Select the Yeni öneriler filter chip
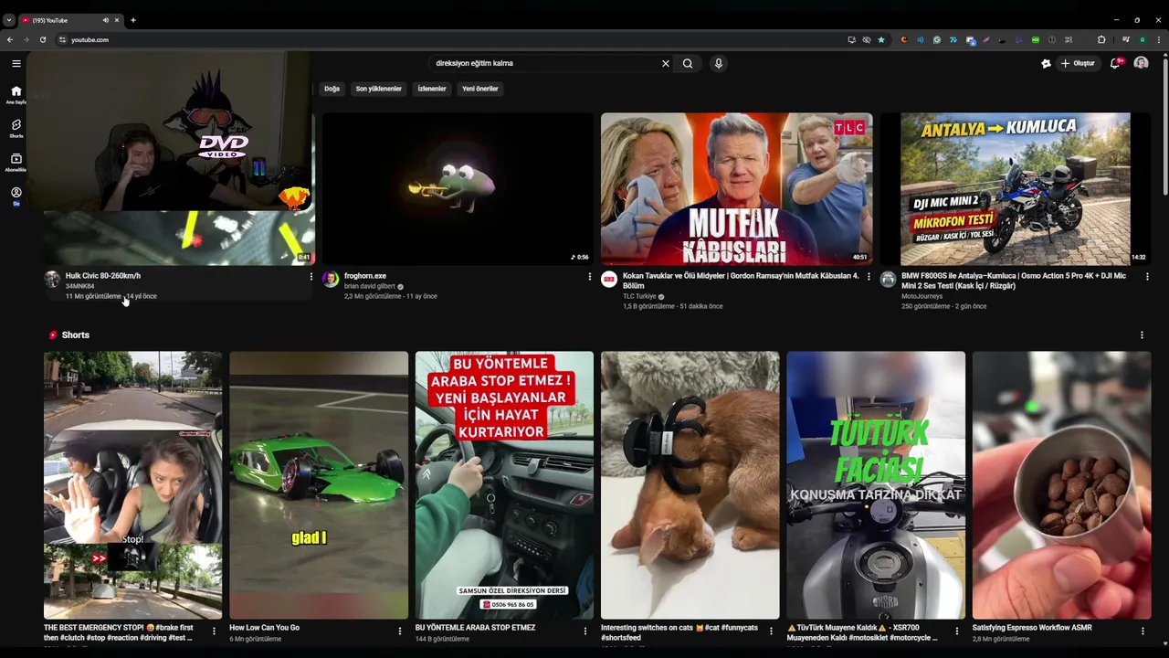Image resolution: width=1169 pixels, height=658 pixels. [x=480, y=89]
